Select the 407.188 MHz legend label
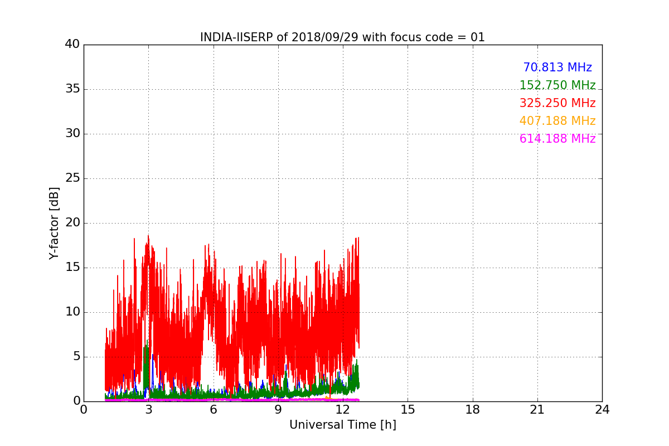669x446 pixels. (557, 121)
